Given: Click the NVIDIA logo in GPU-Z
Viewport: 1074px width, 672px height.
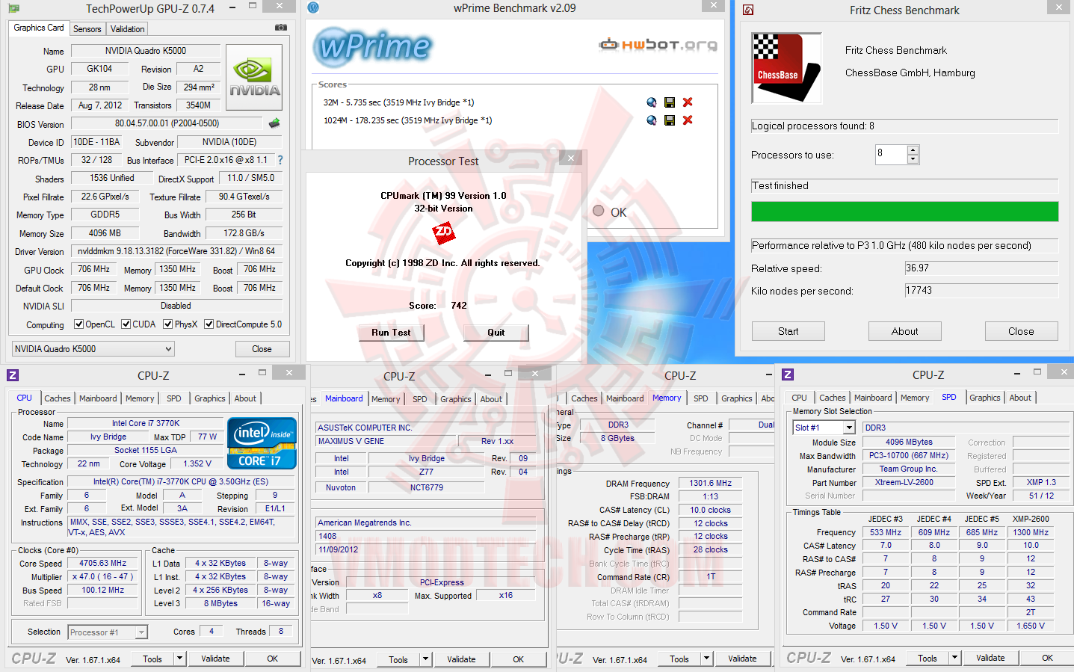Looking at the screenshot, I should (254, 78).
